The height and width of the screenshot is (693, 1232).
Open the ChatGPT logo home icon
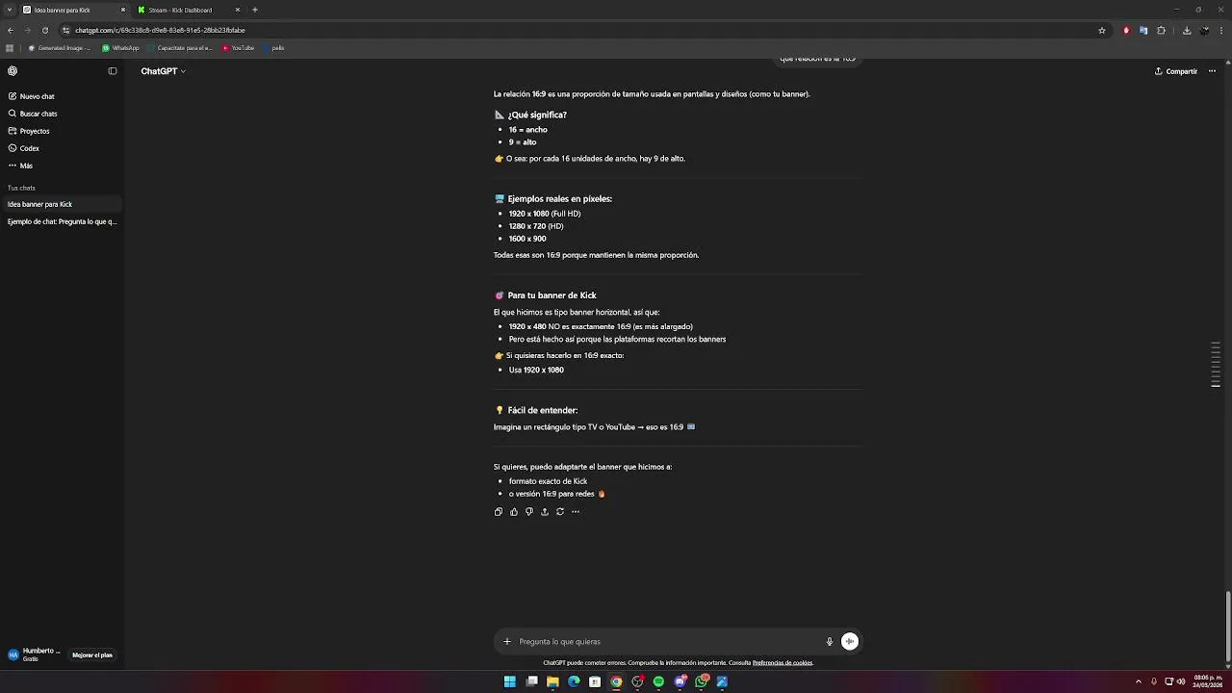click(13, 71)
